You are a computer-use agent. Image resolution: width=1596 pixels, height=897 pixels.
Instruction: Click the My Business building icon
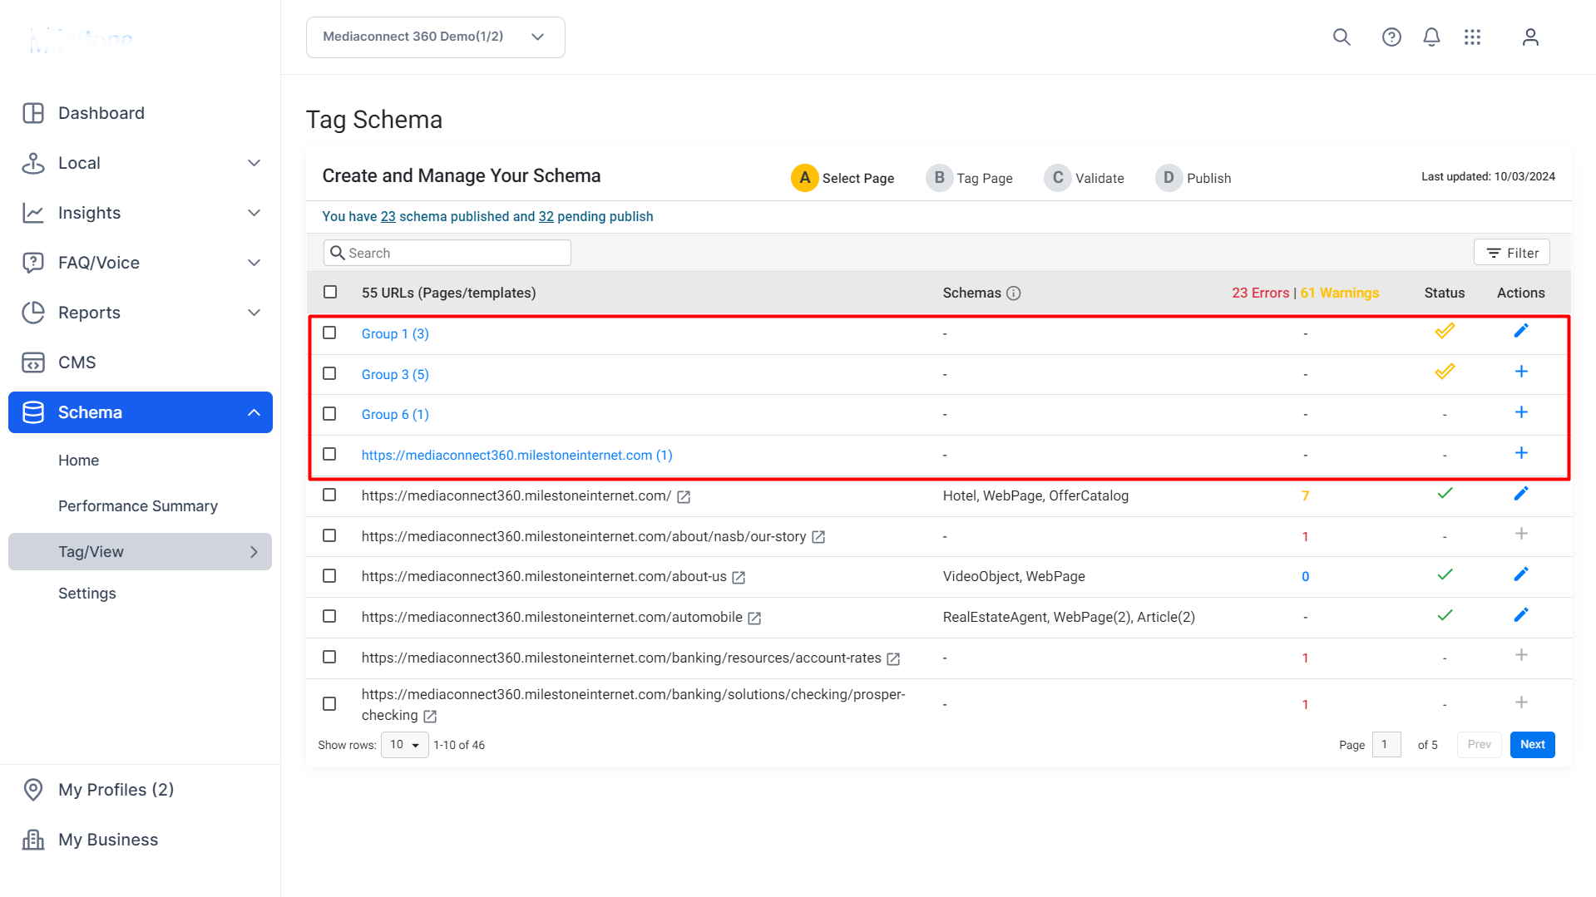coord(33,840)
